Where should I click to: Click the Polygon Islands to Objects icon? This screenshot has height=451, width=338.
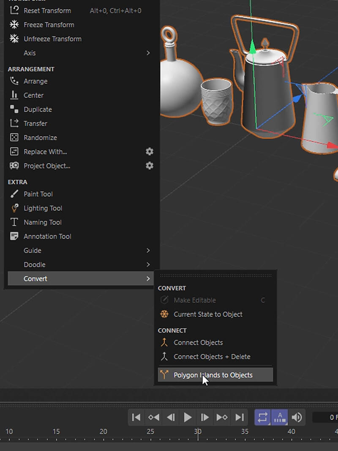tap(164, 375)
